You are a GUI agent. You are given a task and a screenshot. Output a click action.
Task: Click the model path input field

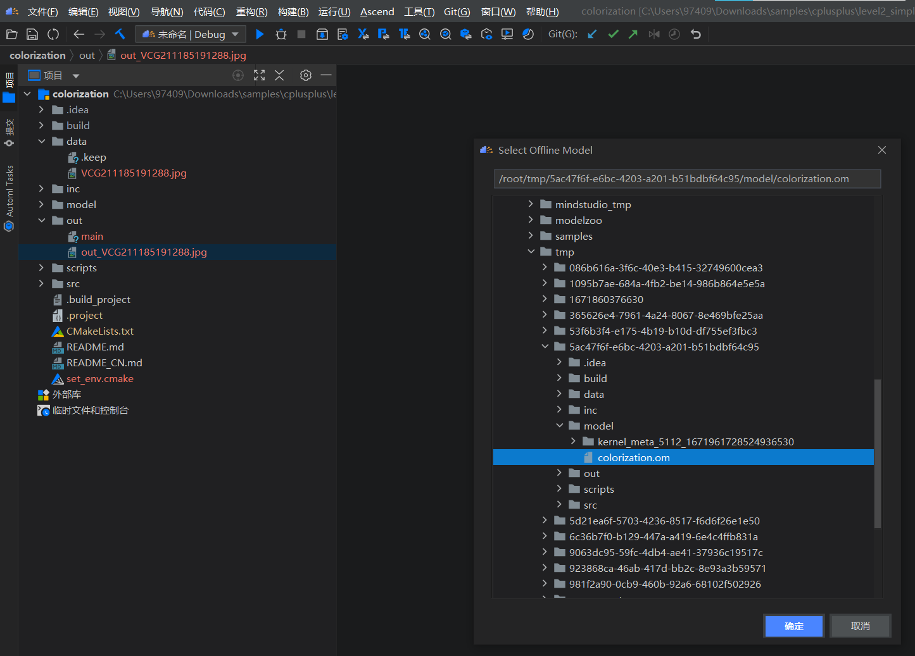point(687,179)
